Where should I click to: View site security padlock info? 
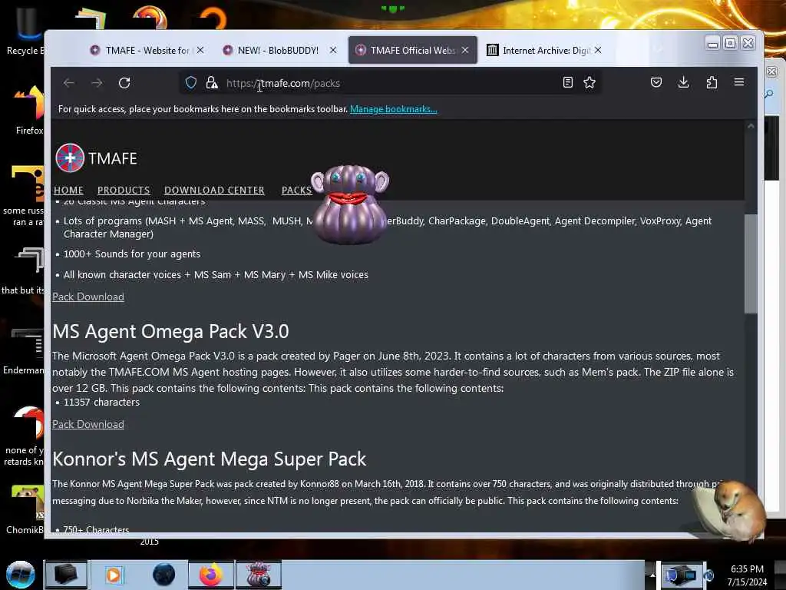212,83
